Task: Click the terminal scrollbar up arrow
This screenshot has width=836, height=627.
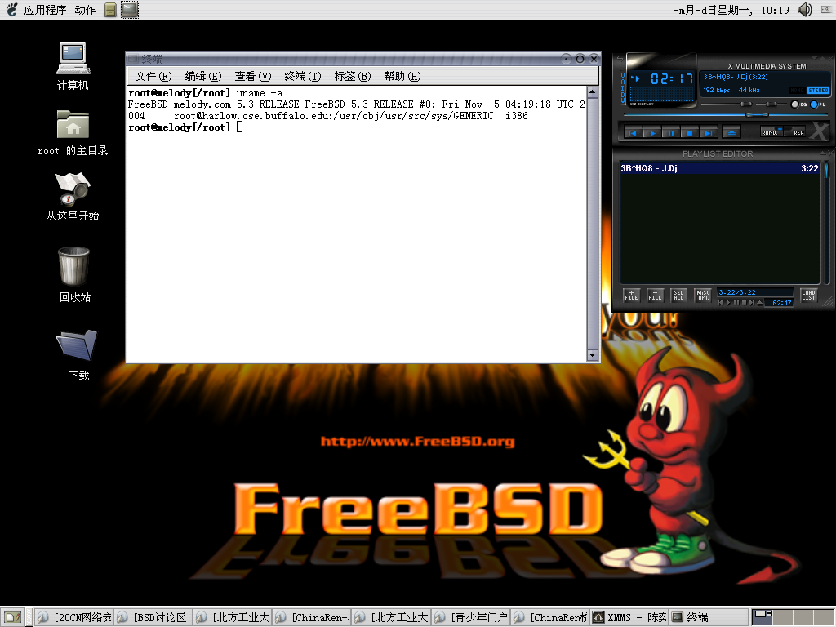Action: coord(592,91)
